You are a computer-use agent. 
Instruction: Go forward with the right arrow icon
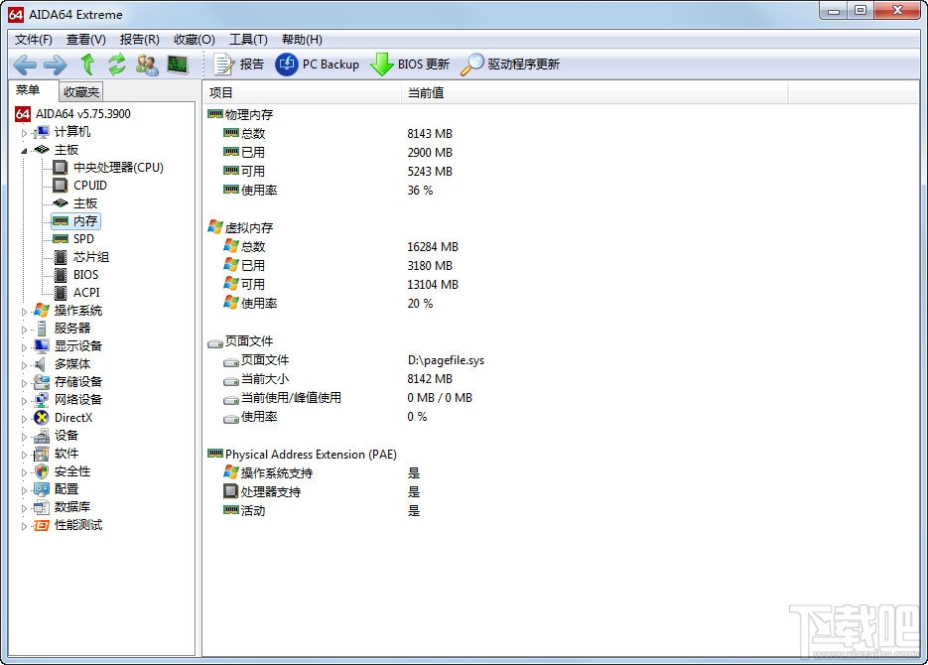(55, 65)
